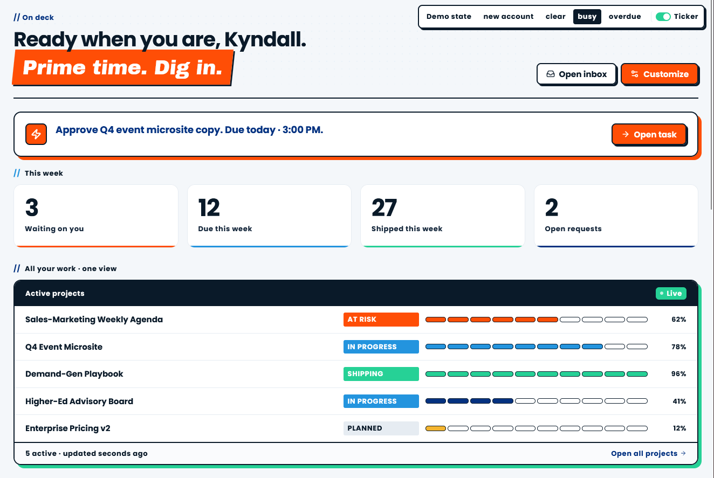
Task: Click the Open task button
Action: [x=649, y=134]
